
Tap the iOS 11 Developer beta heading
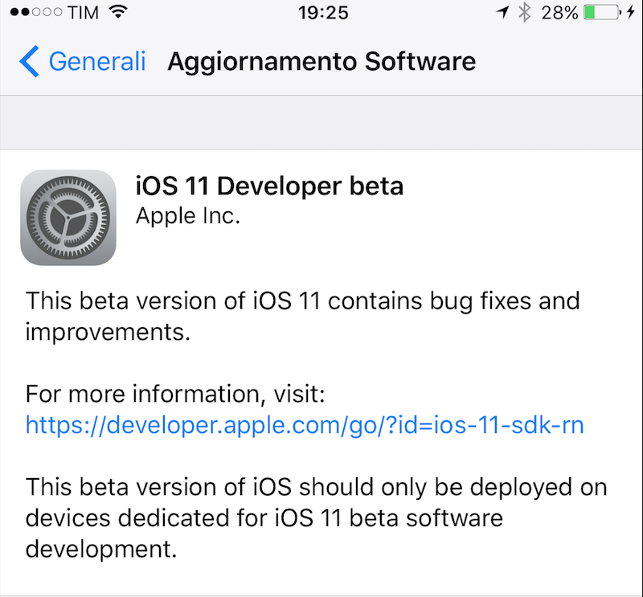pos(269,186)
